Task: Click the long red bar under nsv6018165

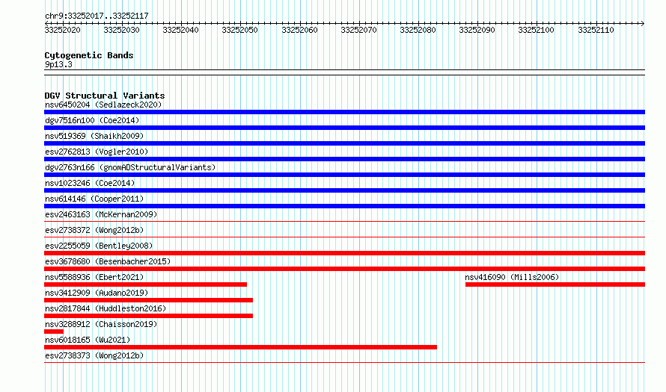Action: tap(240, 347)
